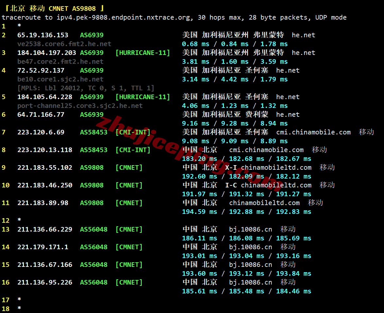
Task: Click AS58453 on hop 7
Action: (x=94, y=132)
